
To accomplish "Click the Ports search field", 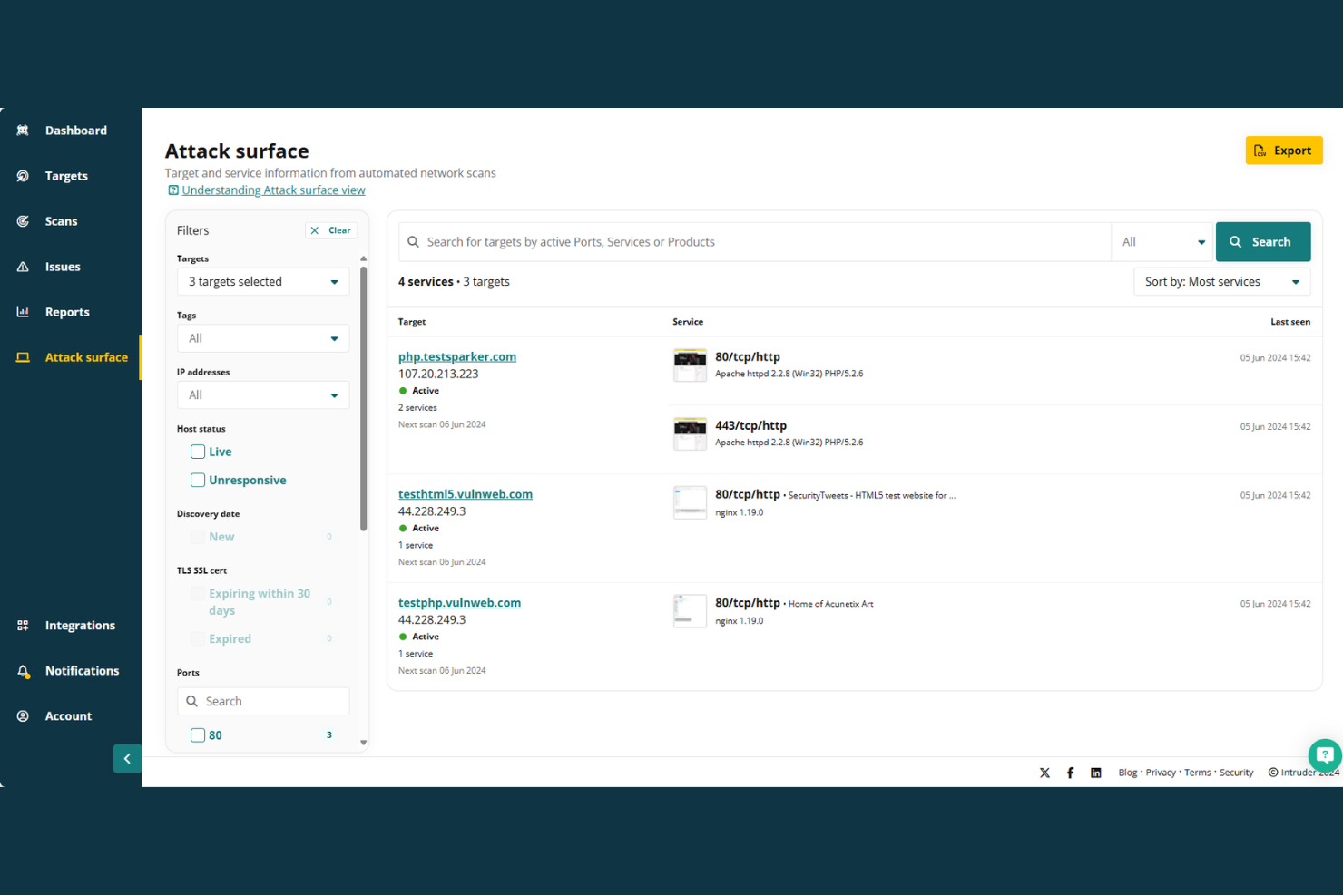I will (263, 701).
